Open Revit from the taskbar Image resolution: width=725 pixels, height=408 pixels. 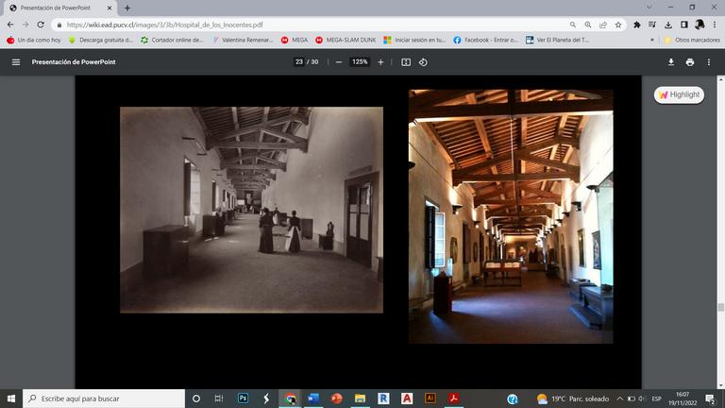coord(383,399)
